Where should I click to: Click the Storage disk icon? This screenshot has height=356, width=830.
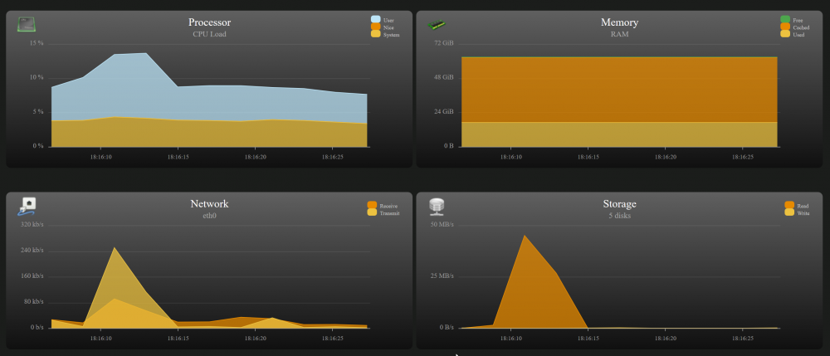[x=437, y=207]
